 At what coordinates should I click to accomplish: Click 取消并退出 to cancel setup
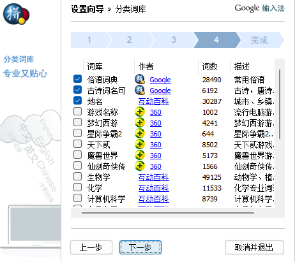(254, 247)
